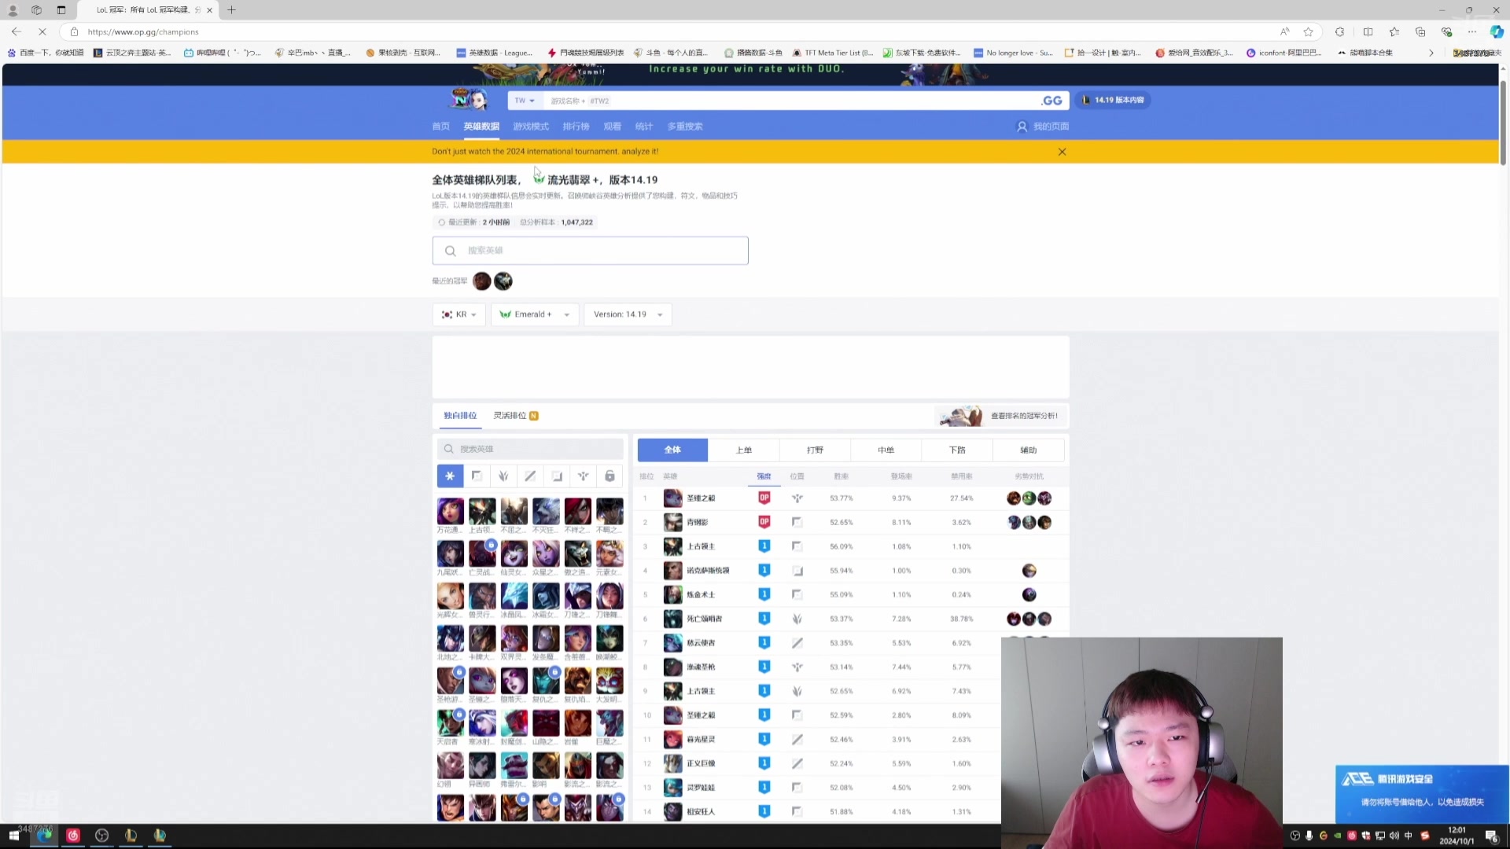Open the Version: 14.19 dropdown
Screen dimensions: 1510x849
(x=628, y=314)
